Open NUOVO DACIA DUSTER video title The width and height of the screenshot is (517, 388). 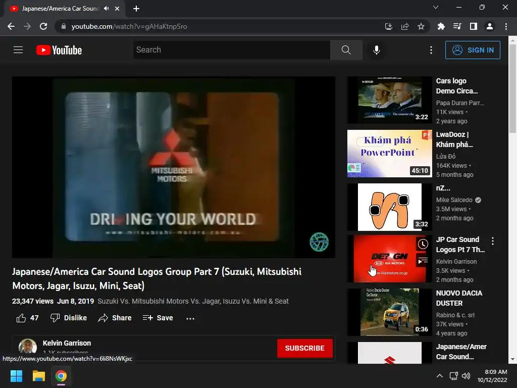tap(459, 298)
